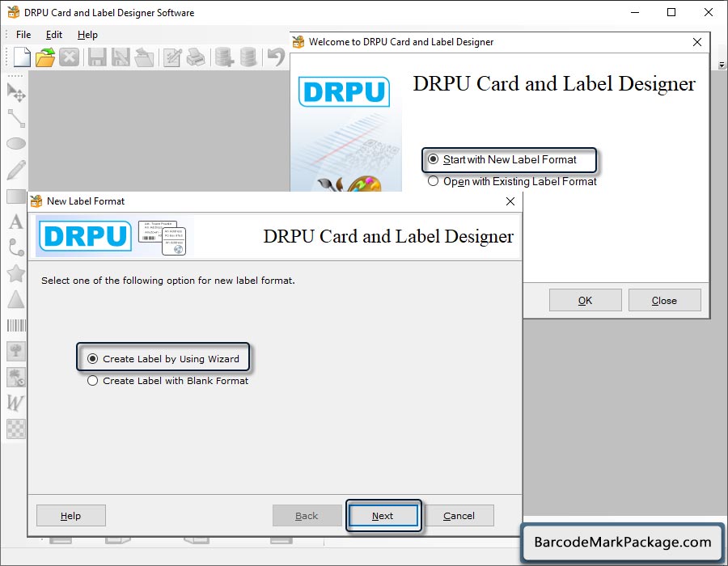Click the Save As floppy-with-pencil icon
This screenshot has height=566, width=728.
(121, 57)
